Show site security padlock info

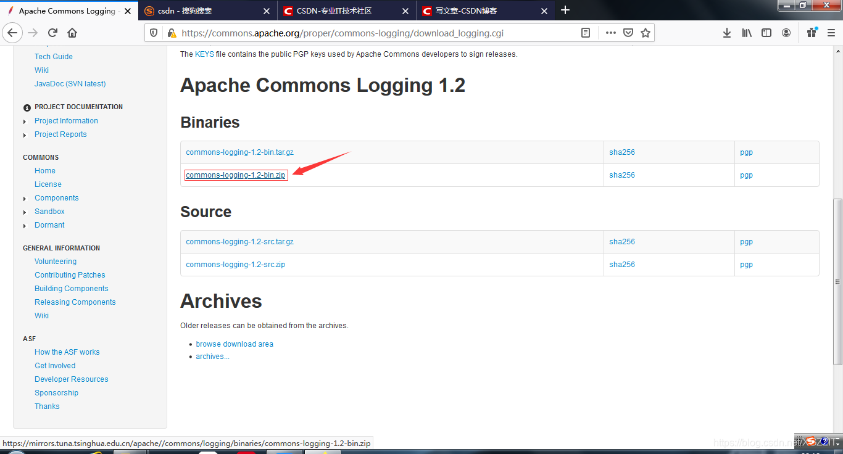tap(171, 33)
